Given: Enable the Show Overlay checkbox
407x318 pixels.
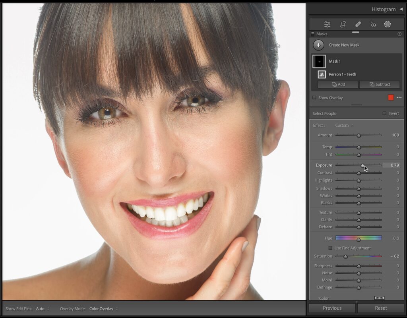Looking at the screenshot, I should point(314,98).
